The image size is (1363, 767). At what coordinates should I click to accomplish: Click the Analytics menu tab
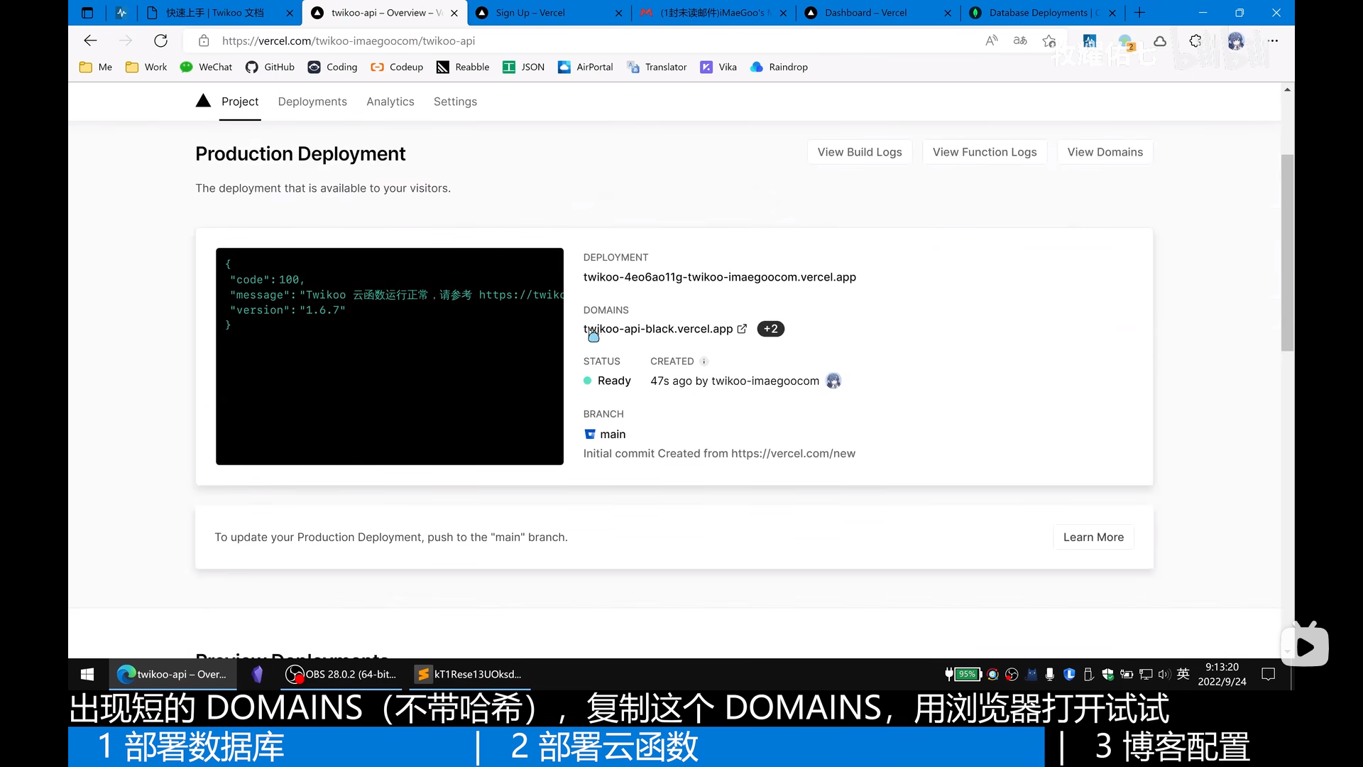tap(390, 101)
